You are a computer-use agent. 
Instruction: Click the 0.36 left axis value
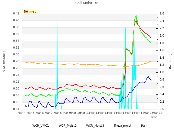pos(16,34)
